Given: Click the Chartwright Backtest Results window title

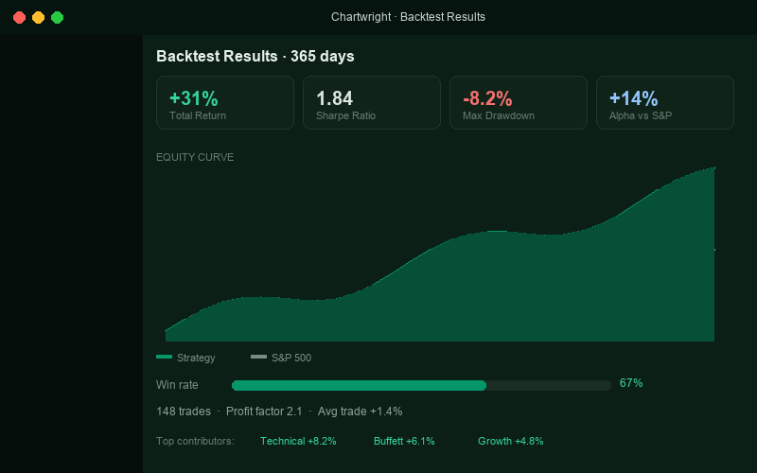Looking at the screenshot, I should [x=409, y=17].
